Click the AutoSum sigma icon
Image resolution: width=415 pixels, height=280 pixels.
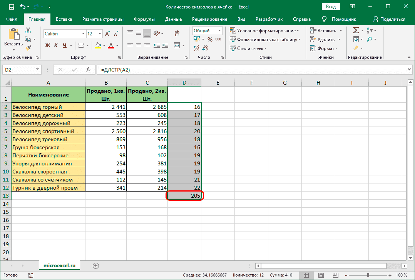click(x=356, y=30)
